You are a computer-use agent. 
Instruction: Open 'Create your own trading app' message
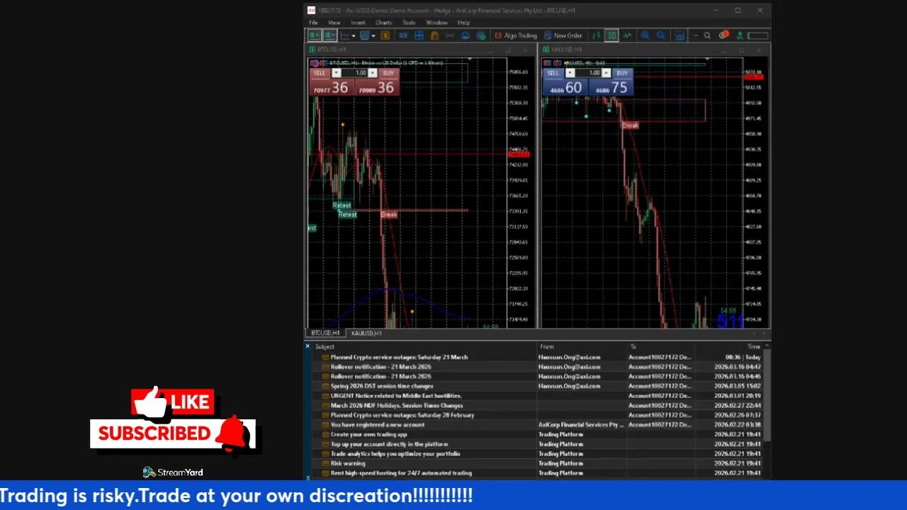(x=368, y=434)
